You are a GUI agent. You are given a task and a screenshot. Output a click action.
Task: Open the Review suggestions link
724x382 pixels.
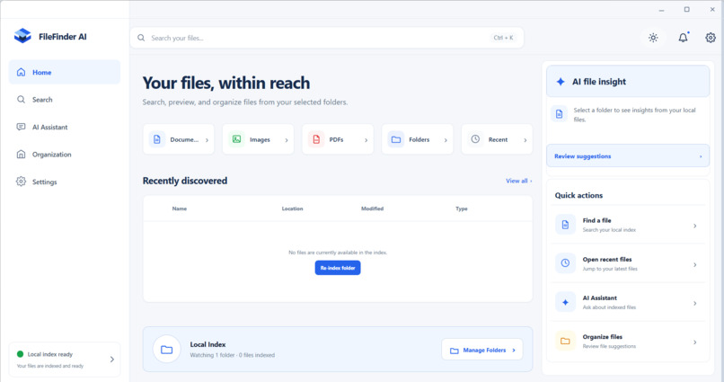point(628,156)
